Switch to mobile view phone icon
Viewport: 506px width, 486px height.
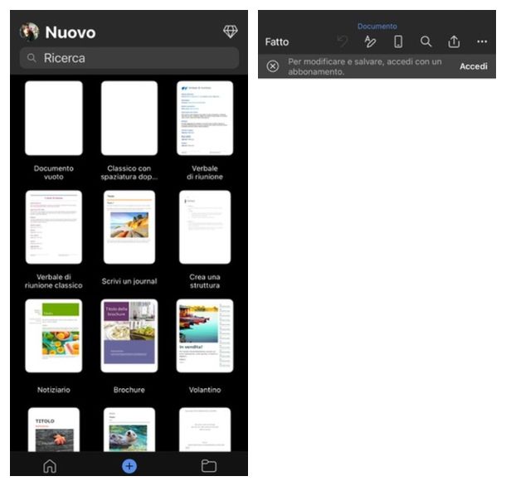coord(398,41)
